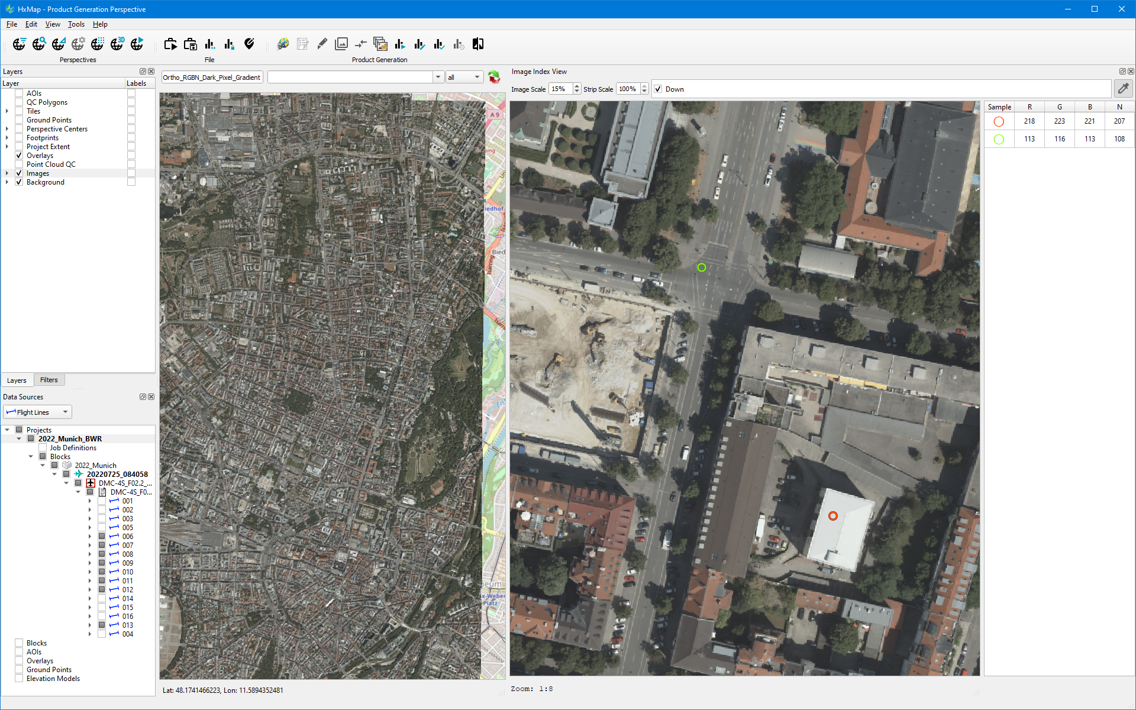Viewport: 1136px width, 710px height.
Task: Click the globe with magnifier perspective icon
Action: tap(39, 44)
